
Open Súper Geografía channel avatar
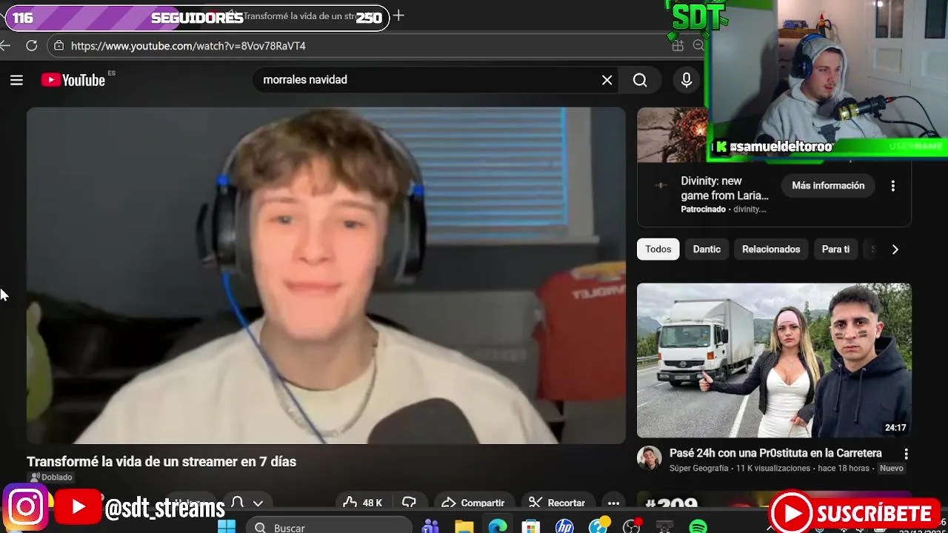tap(650, 458)
